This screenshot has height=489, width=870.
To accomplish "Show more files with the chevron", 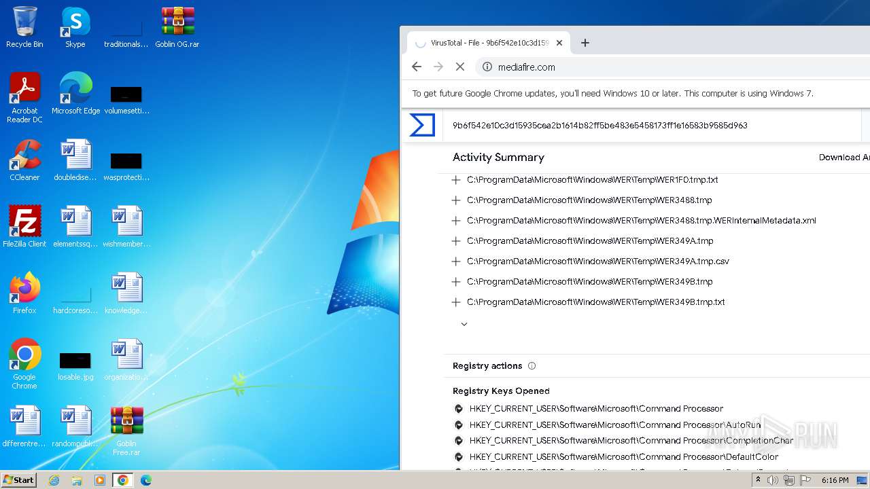I will click(464, 324).
